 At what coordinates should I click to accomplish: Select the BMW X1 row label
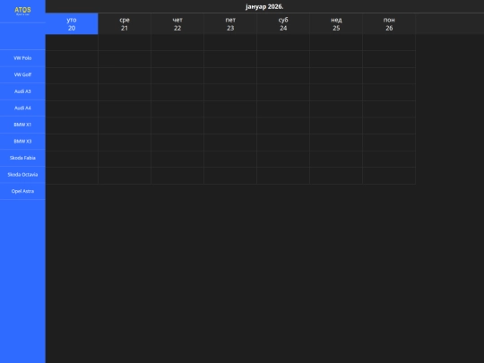tap(22, 125)
